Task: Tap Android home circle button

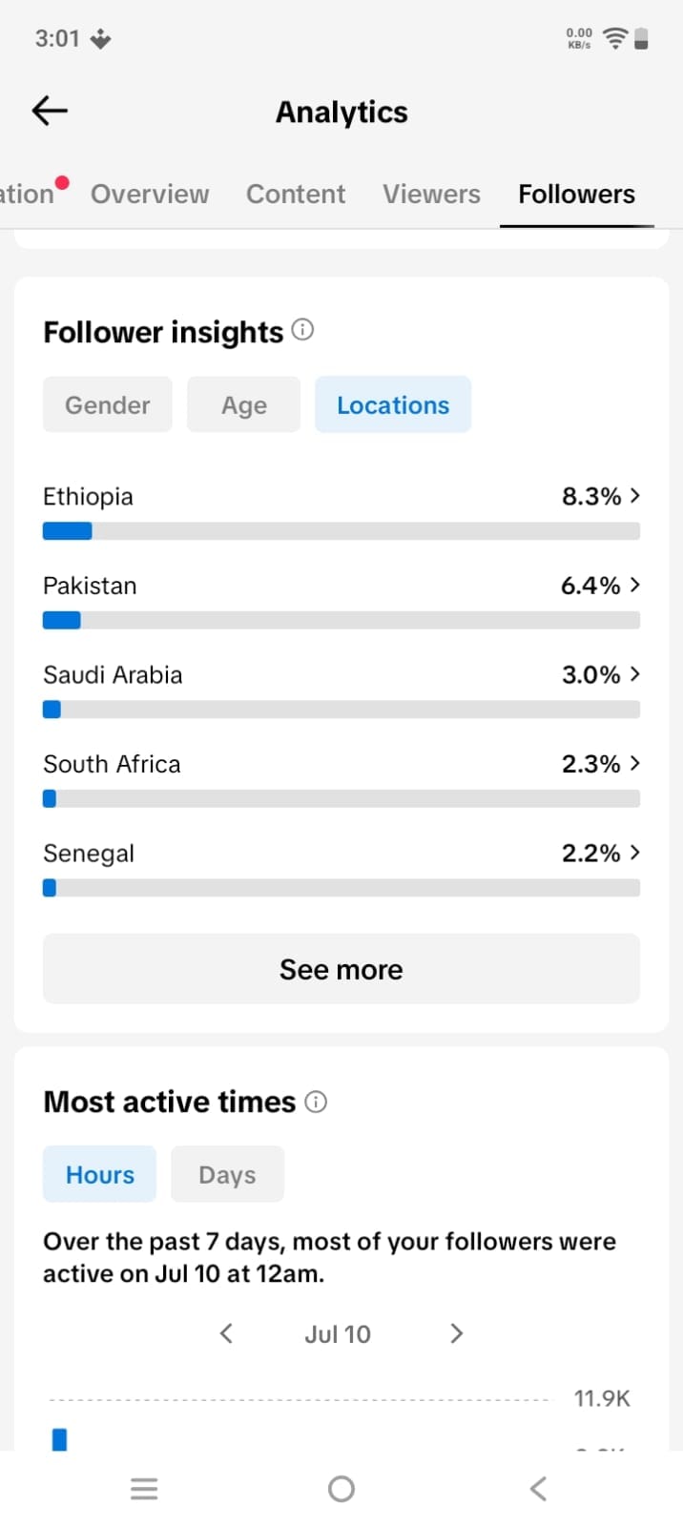Action: click(x=341, y=1489)
